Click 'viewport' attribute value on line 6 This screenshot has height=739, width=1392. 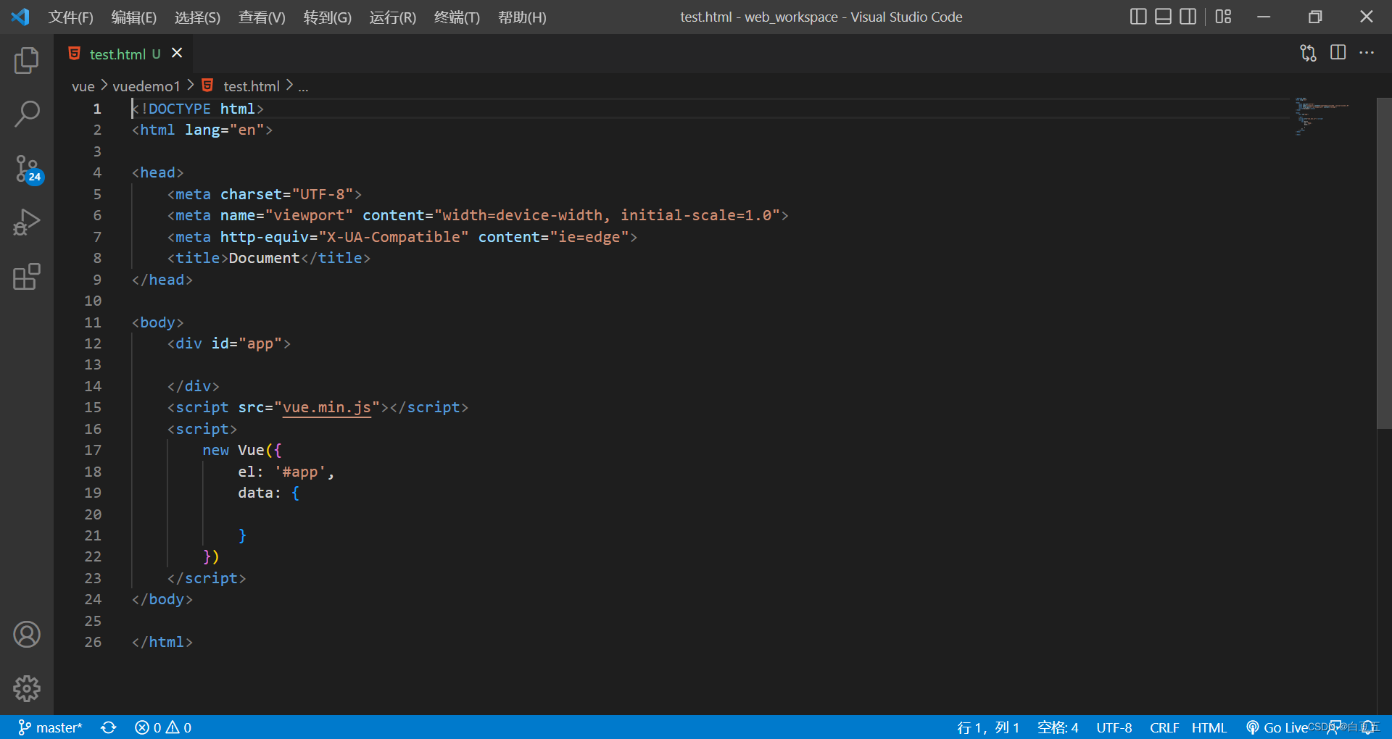(x=309, y=215)
